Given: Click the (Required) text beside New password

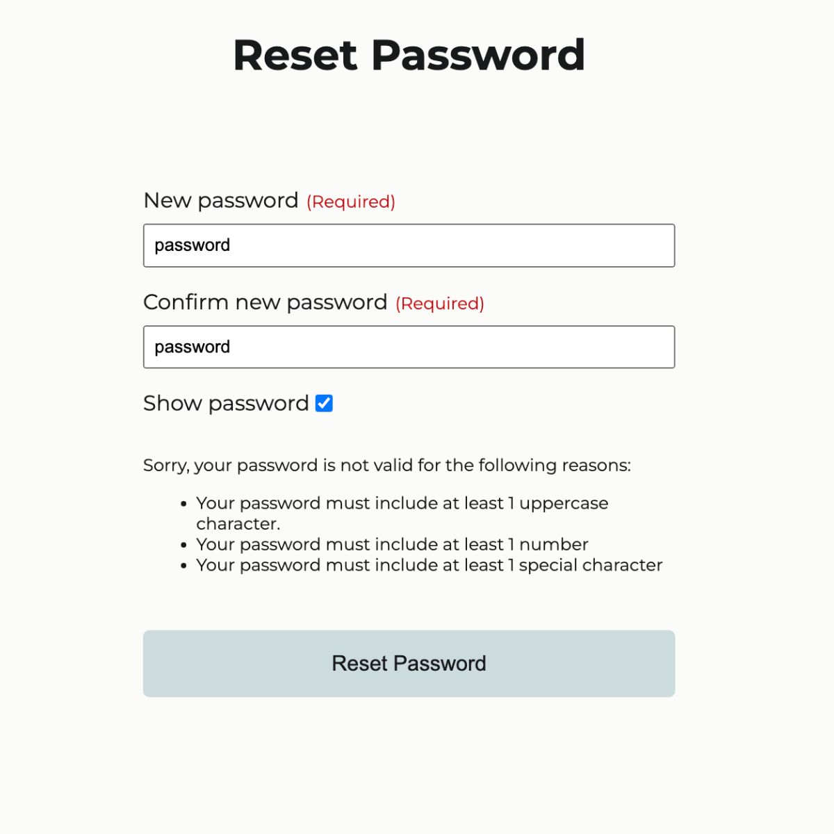Looking at the screenshot, I should (x=350, y=202).
